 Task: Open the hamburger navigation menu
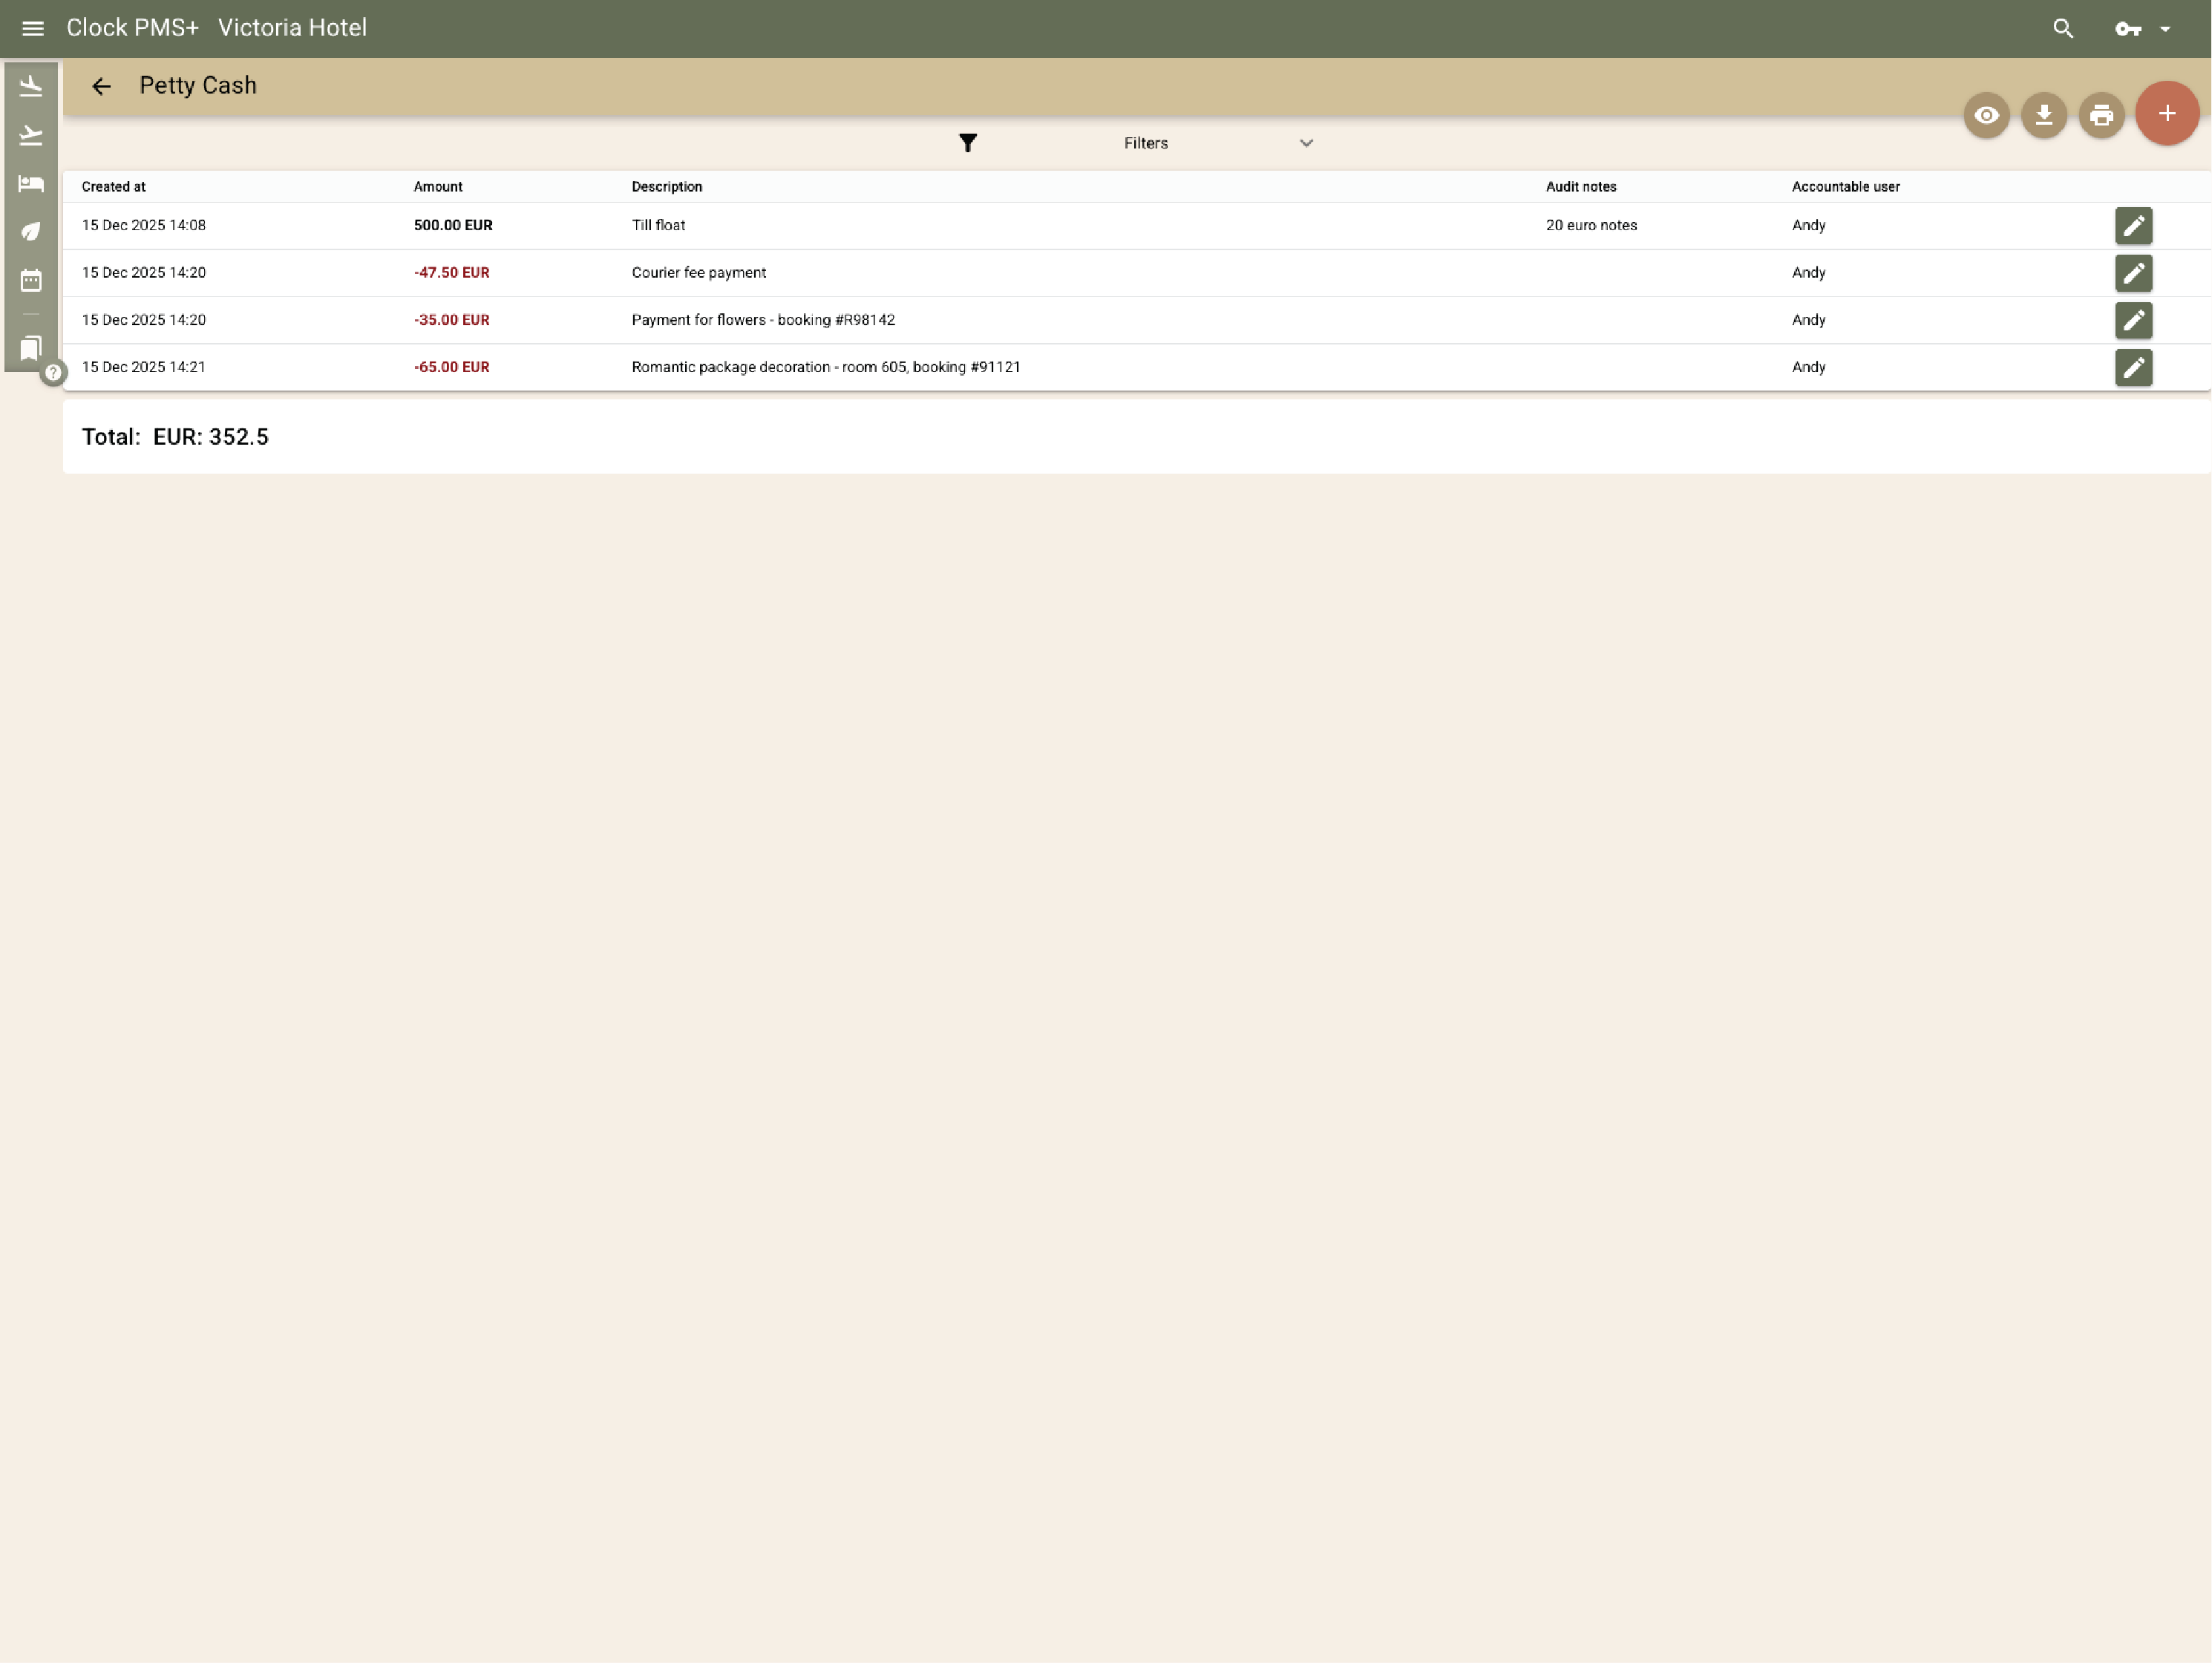[33, 27]
